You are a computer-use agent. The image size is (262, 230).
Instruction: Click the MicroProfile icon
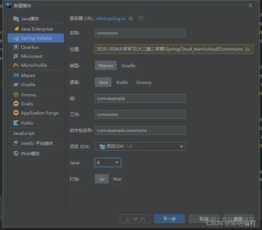[16, 65]
